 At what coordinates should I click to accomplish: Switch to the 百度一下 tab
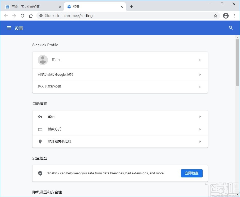[31, 7]
